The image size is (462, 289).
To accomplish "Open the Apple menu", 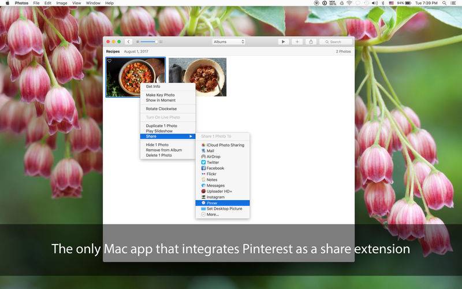I will [8, 3].
